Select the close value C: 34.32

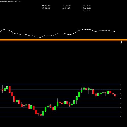46,8
